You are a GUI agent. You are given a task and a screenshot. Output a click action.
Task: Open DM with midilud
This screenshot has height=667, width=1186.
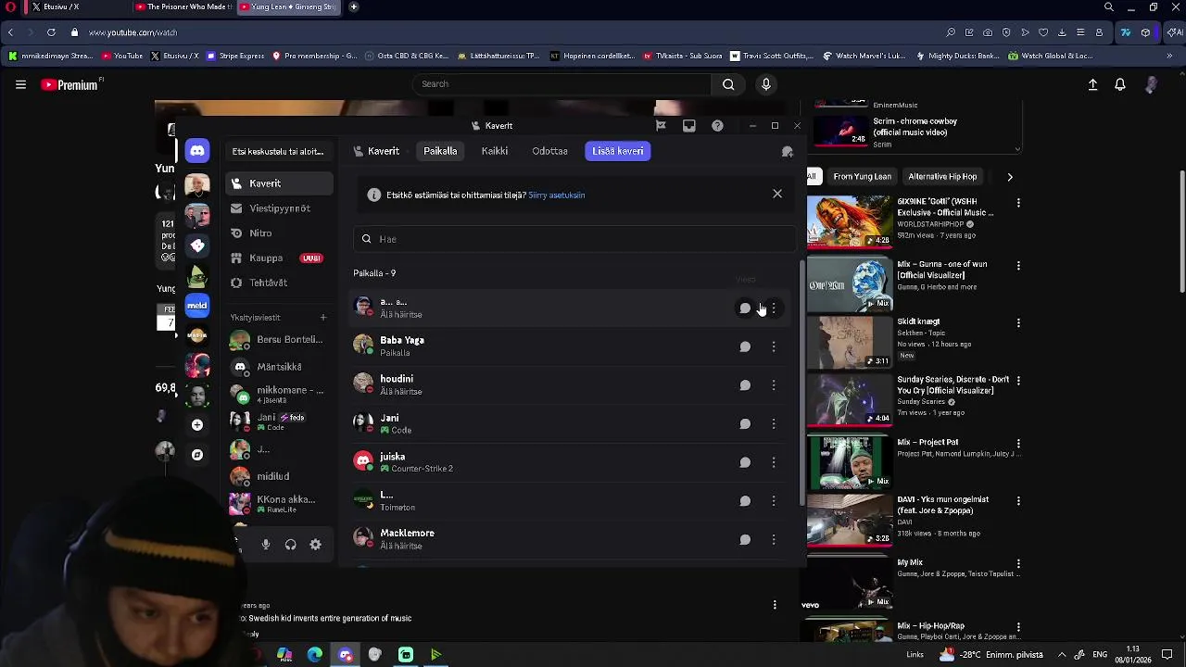click(278, 476)
